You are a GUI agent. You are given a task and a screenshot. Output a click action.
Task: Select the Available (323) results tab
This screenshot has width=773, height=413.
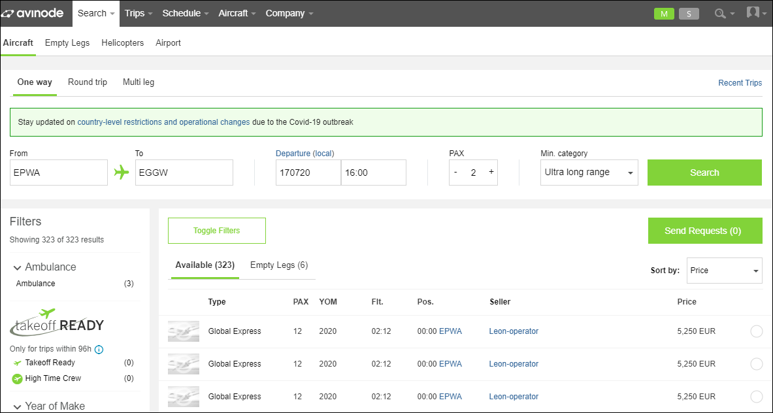[x=205, y=265]
